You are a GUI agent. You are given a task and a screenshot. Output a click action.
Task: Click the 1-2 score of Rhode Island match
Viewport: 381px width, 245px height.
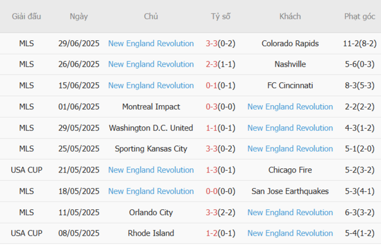click(212, 233)
